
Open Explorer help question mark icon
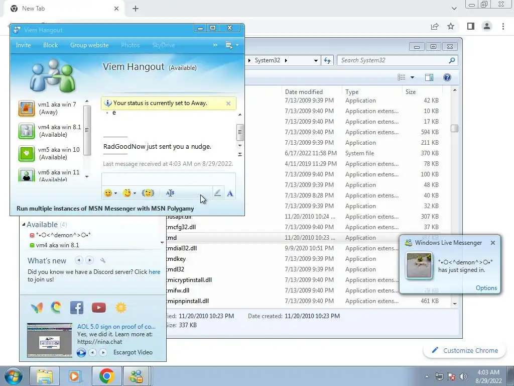pyautogui.click(x=447, y=77)
